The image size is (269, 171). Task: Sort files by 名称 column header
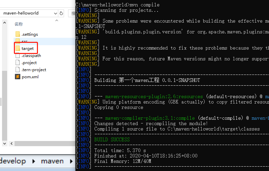pyautogui.click(x=19, y=24)
